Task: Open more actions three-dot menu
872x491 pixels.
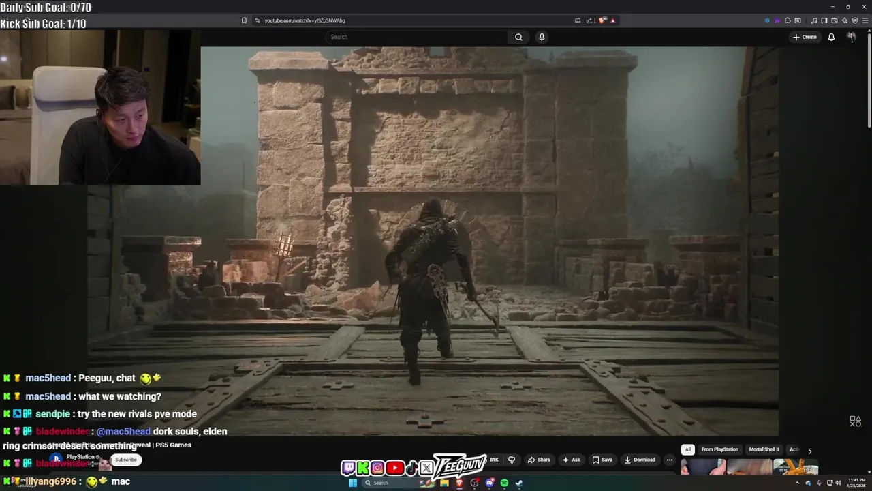Action: 669,460
